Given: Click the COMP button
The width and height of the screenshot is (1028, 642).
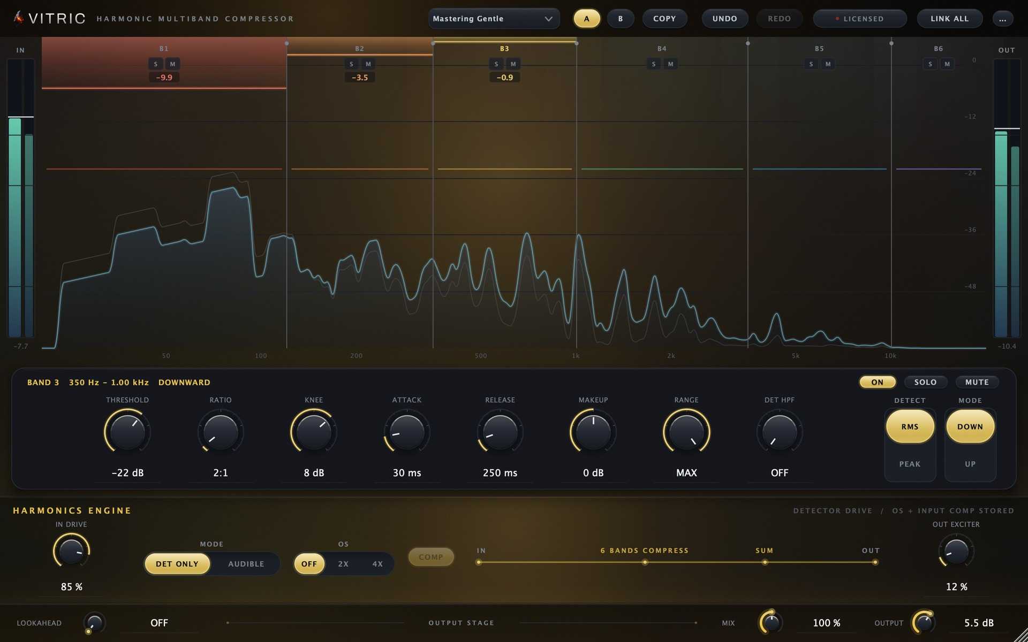Looking at the screenshot, I should 431,557.
